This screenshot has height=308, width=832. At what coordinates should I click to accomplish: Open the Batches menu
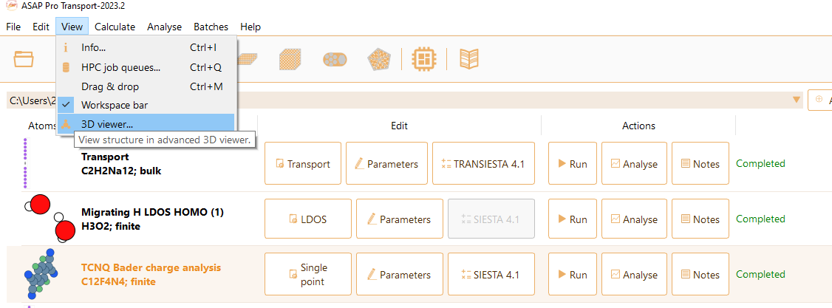tap(211, 27)
